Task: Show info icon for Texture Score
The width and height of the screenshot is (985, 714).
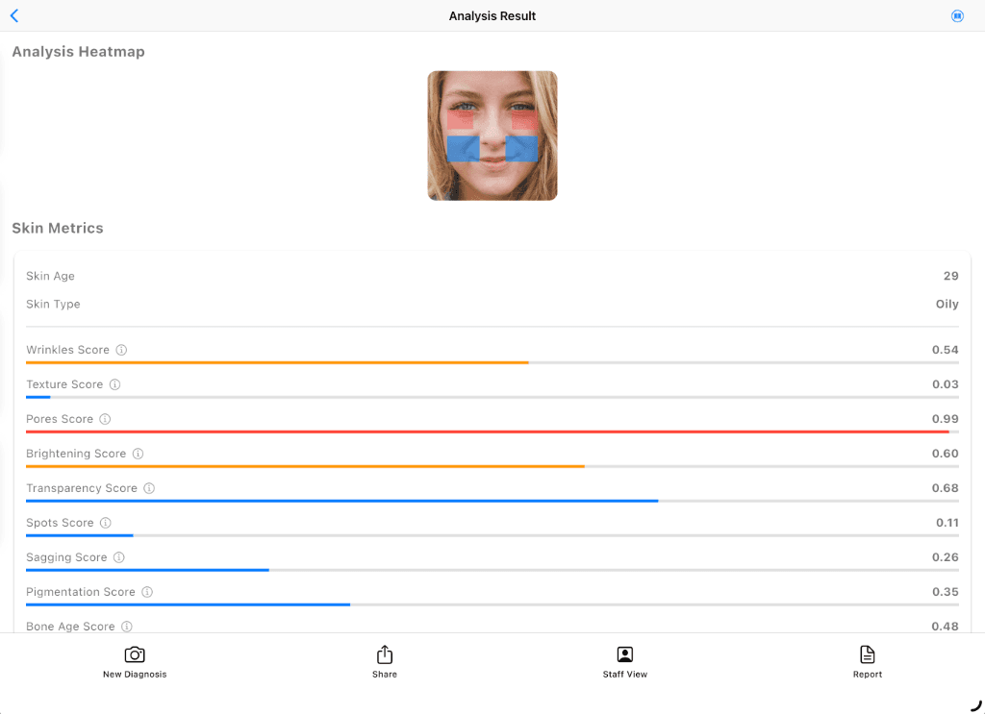Action: pos(114,384)
